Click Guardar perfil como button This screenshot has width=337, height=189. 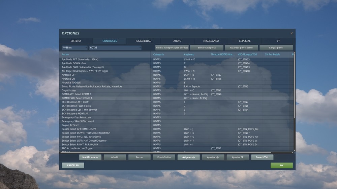[x=241, y=48]
